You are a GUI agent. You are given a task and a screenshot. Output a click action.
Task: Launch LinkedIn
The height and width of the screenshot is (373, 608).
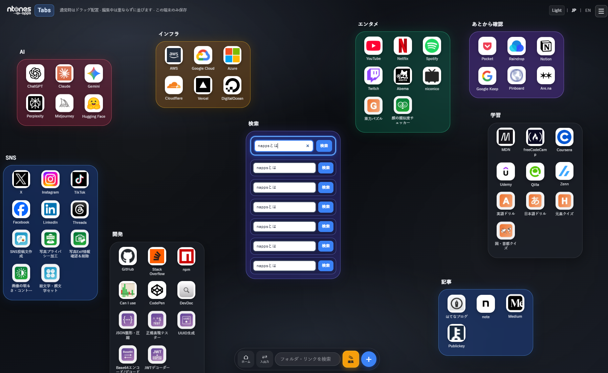(x=50, y=209)
